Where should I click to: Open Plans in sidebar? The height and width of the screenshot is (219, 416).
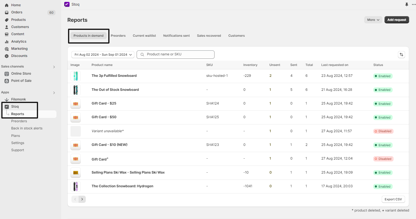[16, 136]
